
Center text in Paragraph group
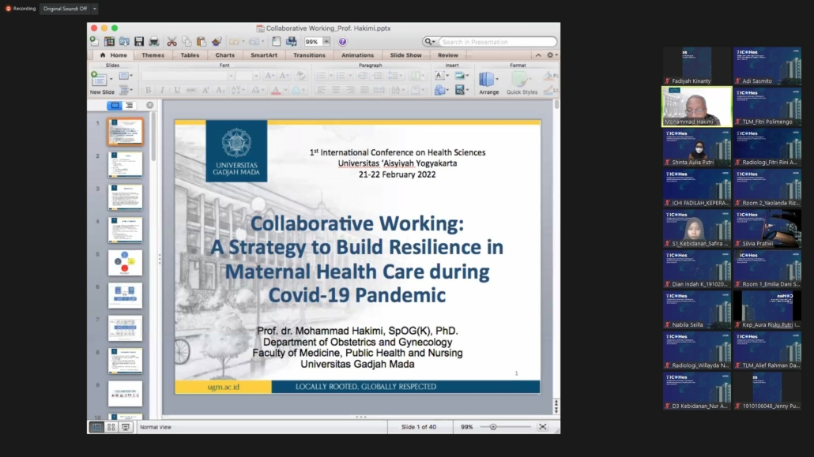point(335,90)
